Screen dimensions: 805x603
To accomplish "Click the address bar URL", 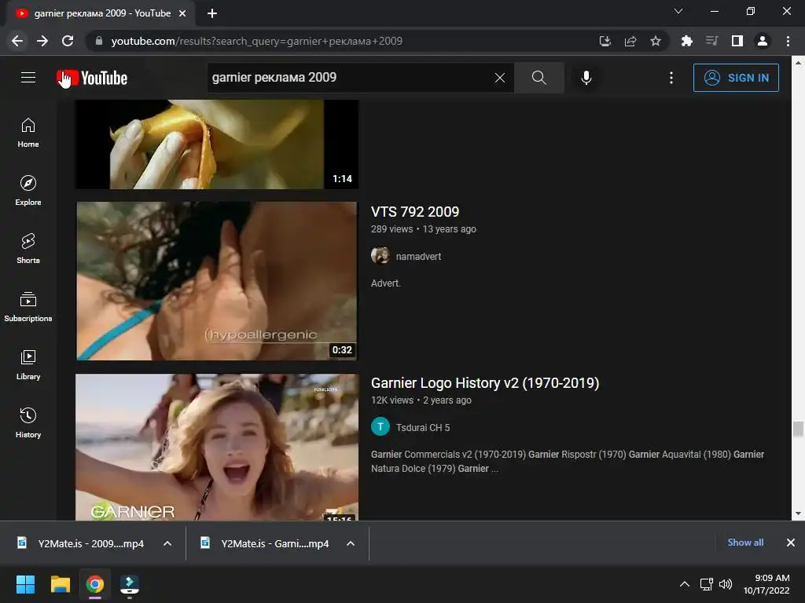I will point(257,41).
